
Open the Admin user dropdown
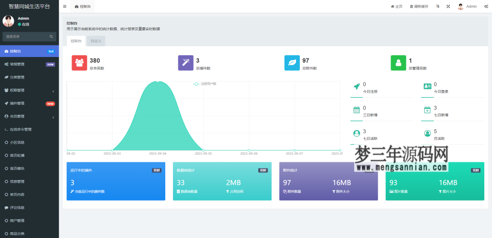tap(467, 7)
